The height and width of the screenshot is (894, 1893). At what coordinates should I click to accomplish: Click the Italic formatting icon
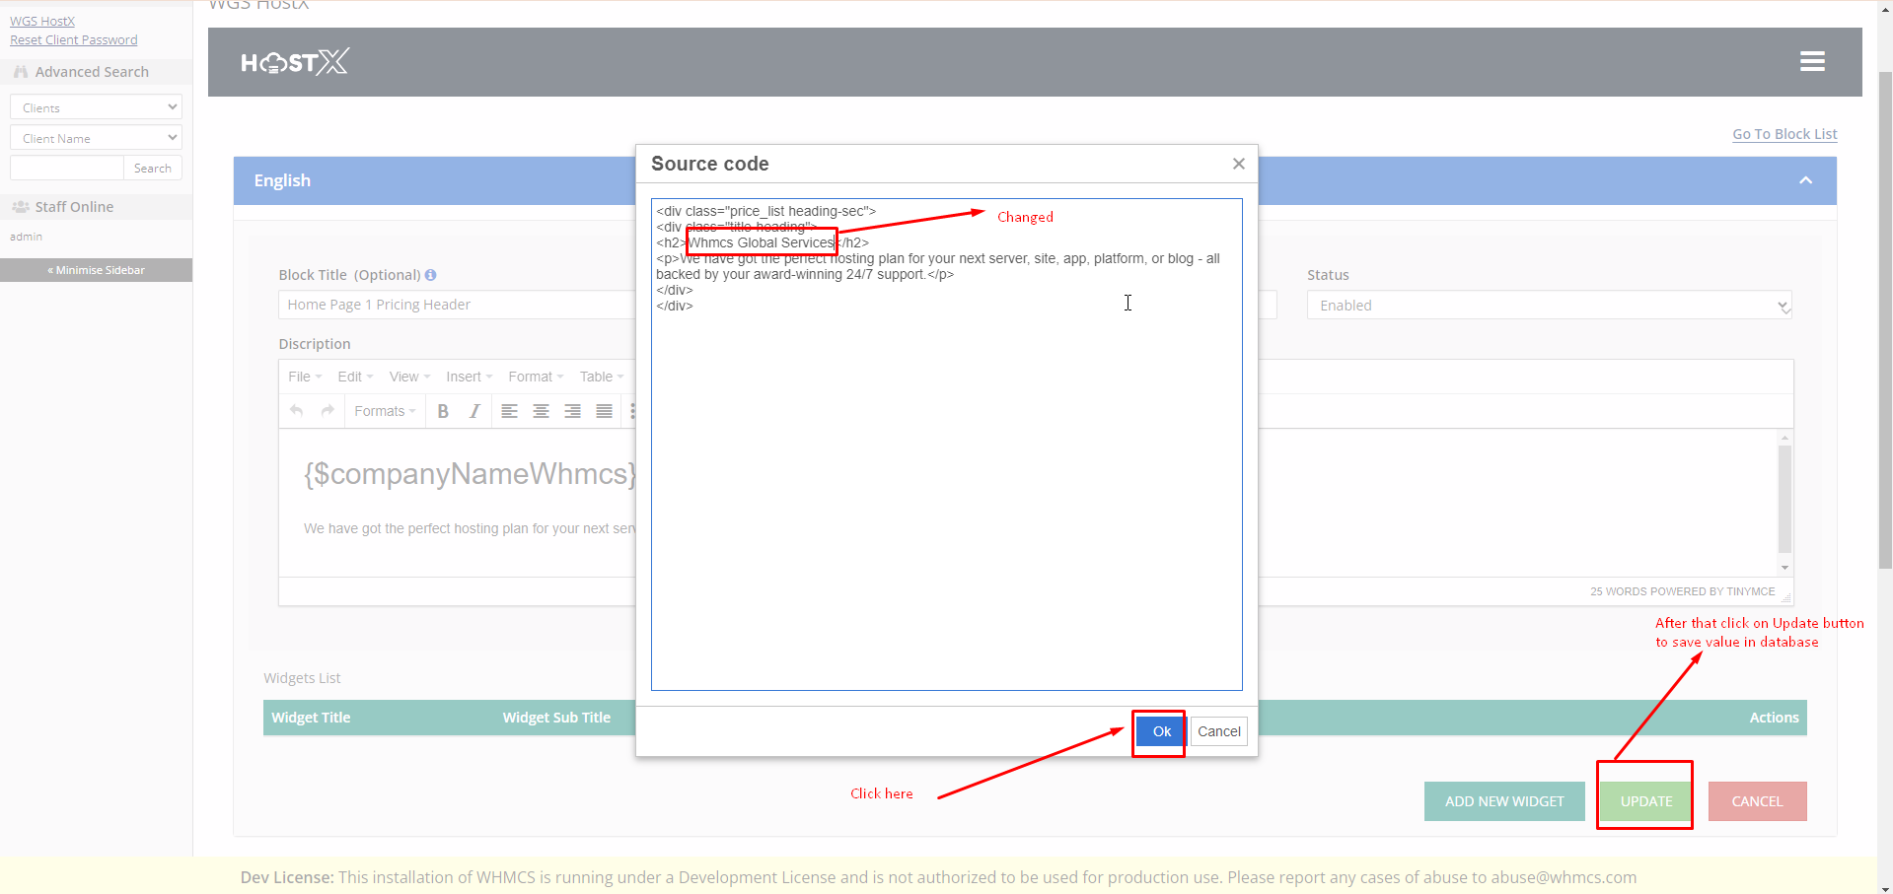[x=474, y=411]
